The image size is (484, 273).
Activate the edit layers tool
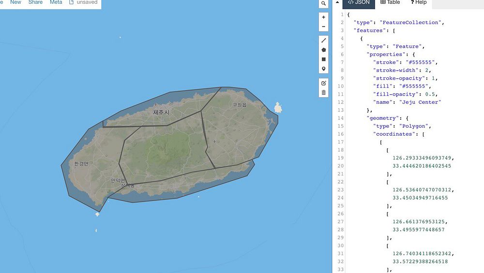[x=323, y=83]
